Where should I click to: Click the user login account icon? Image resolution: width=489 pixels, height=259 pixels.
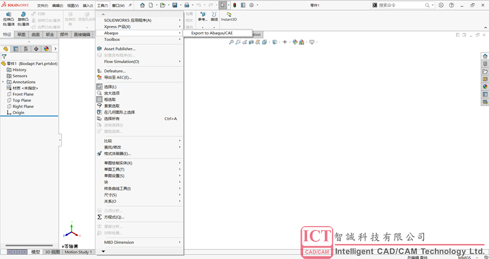click(441, 5)
